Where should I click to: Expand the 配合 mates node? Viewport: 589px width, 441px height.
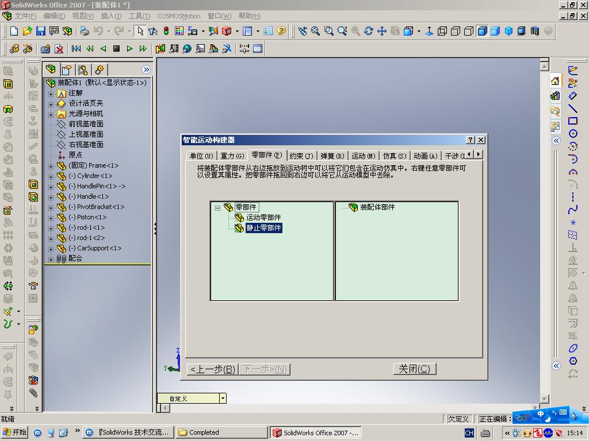coord(51,260)
